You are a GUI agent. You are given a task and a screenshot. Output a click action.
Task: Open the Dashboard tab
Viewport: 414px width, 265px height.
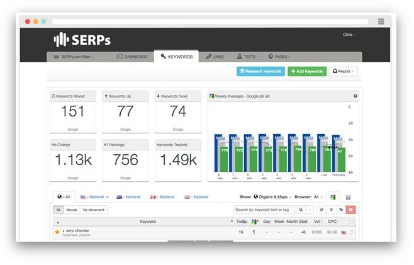[133, 57]
